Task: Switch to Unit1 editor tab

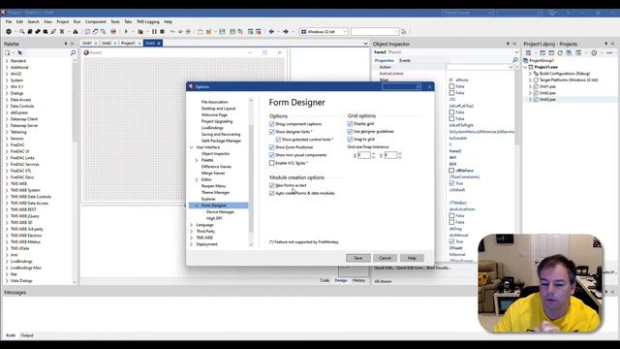Action: click(x=87, y=43)
